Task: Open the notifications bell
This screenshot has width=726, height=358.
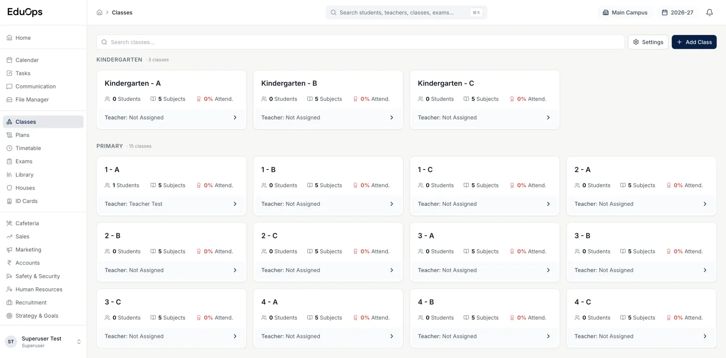Action: [709, 12]
